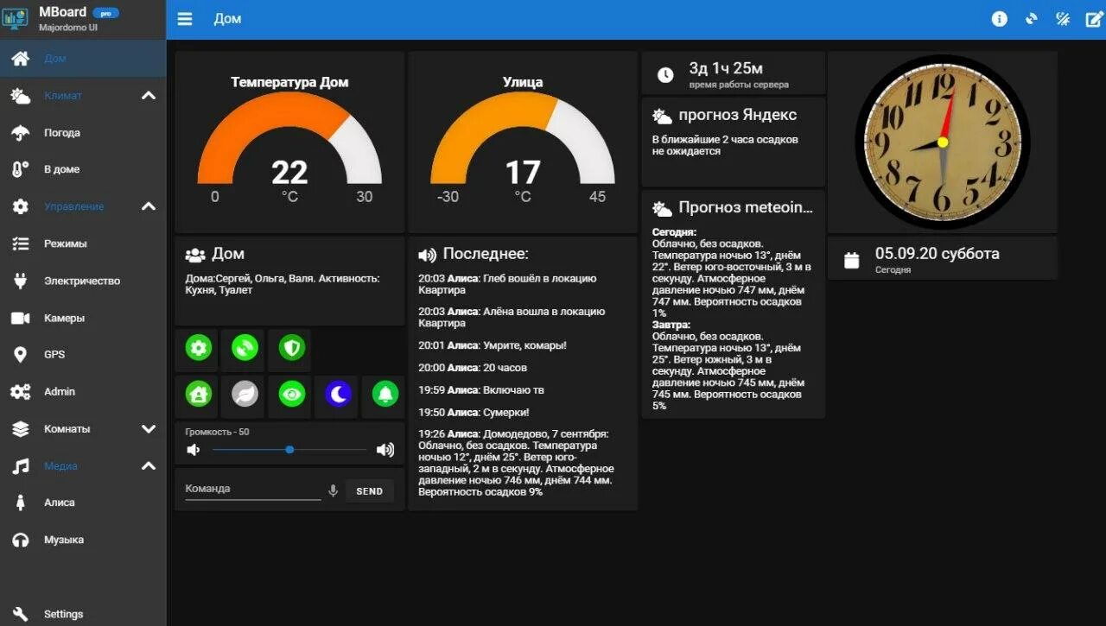Open the Камеры sidebar item
1106x626 pixels.
[83, 318]
